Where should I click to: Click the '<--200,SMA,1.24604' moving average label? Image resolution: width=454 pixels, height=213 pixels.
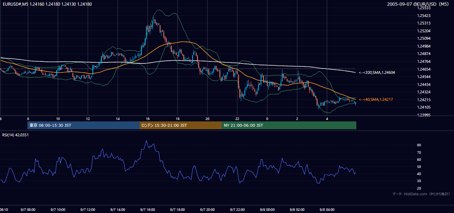(x=377, y=72)
